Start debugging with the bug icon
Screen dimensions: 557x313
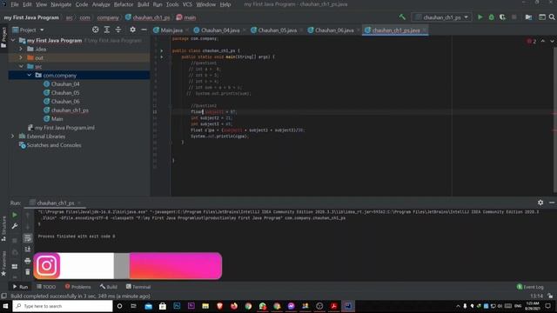click(x=491, y=17)
